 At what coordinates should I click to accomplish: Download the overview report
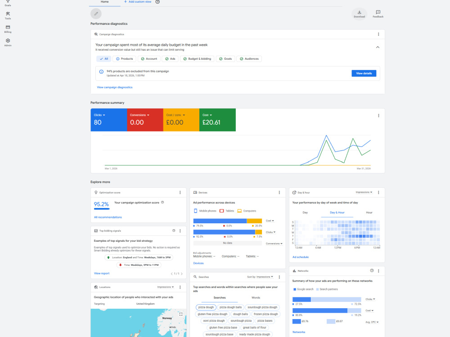point(359,14)
